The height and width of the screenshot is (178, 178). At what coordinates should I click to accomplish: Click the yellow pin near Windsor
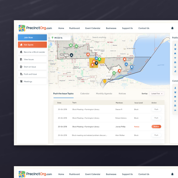[x=105, y=81]
